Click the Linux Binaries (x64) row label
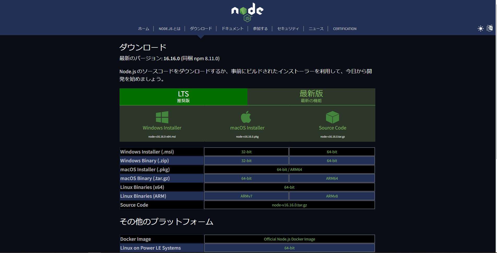 tap(142, 187)
